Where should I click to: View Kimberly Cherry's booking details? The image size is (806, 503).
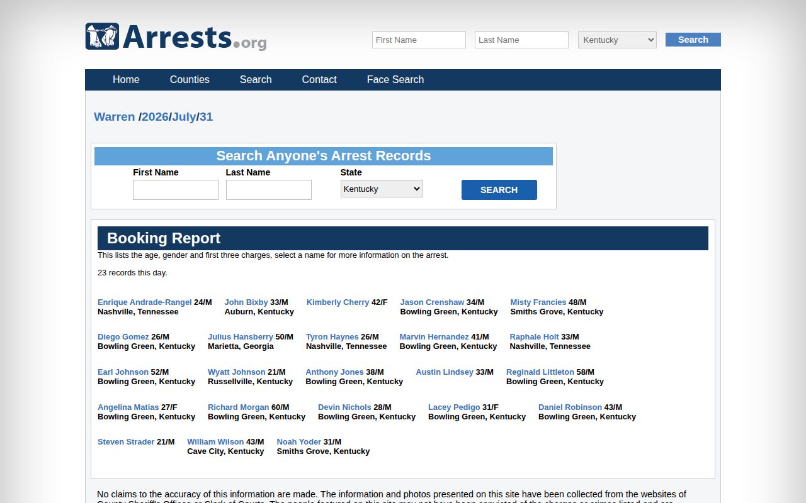(338, 302)
